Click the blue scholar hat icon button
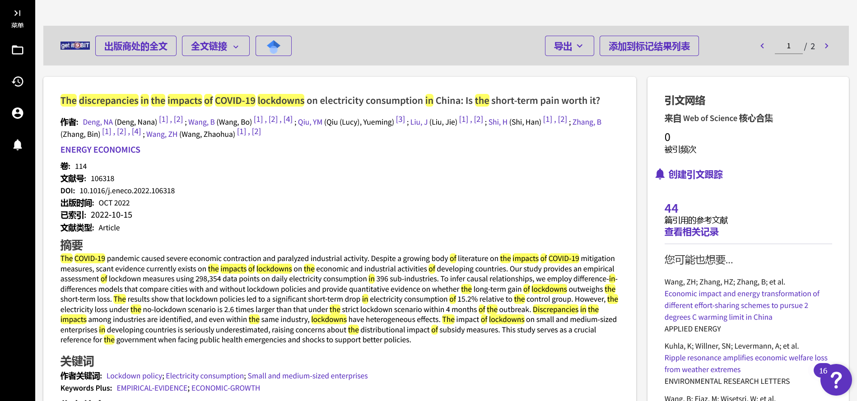Image resolution: width=857 pixels, height=401 pixels. [x=273, y=46]
